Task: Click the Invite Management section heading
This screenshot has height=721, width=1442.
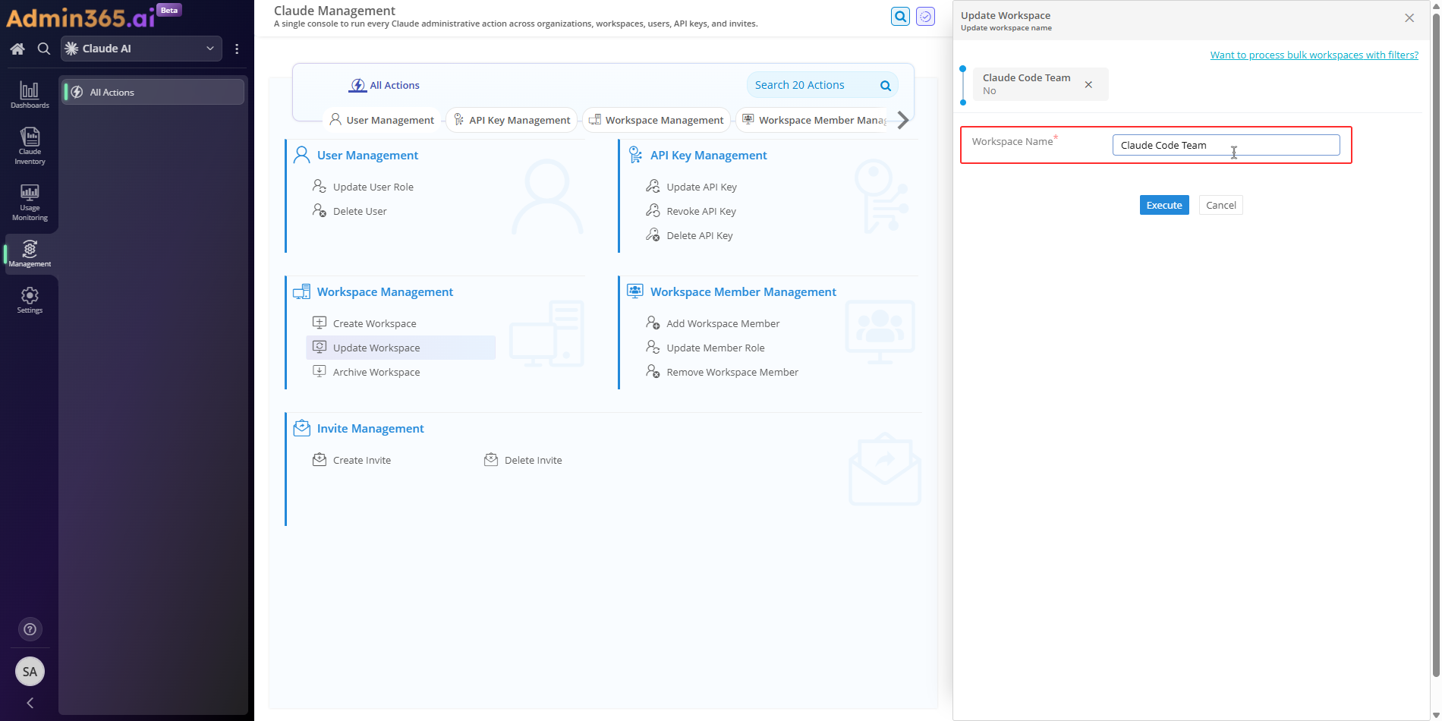Action: click(370, 428)
